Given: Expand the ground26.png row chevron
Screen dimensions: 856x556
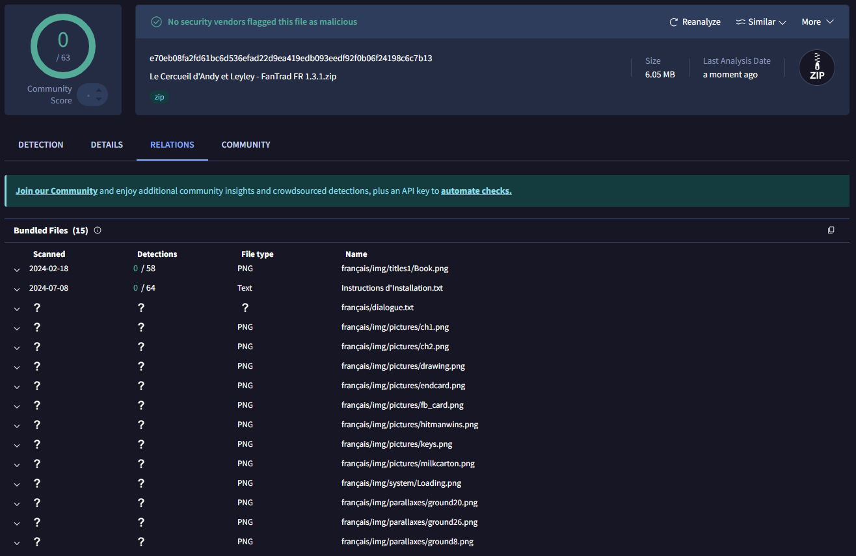Looking at the screenshot, I should (18, 523).
